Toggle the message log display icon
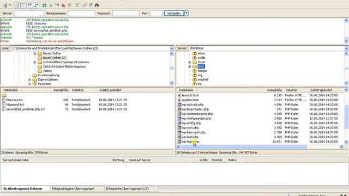This screenshot has width=349, height=196. click(x=17, y=5)
